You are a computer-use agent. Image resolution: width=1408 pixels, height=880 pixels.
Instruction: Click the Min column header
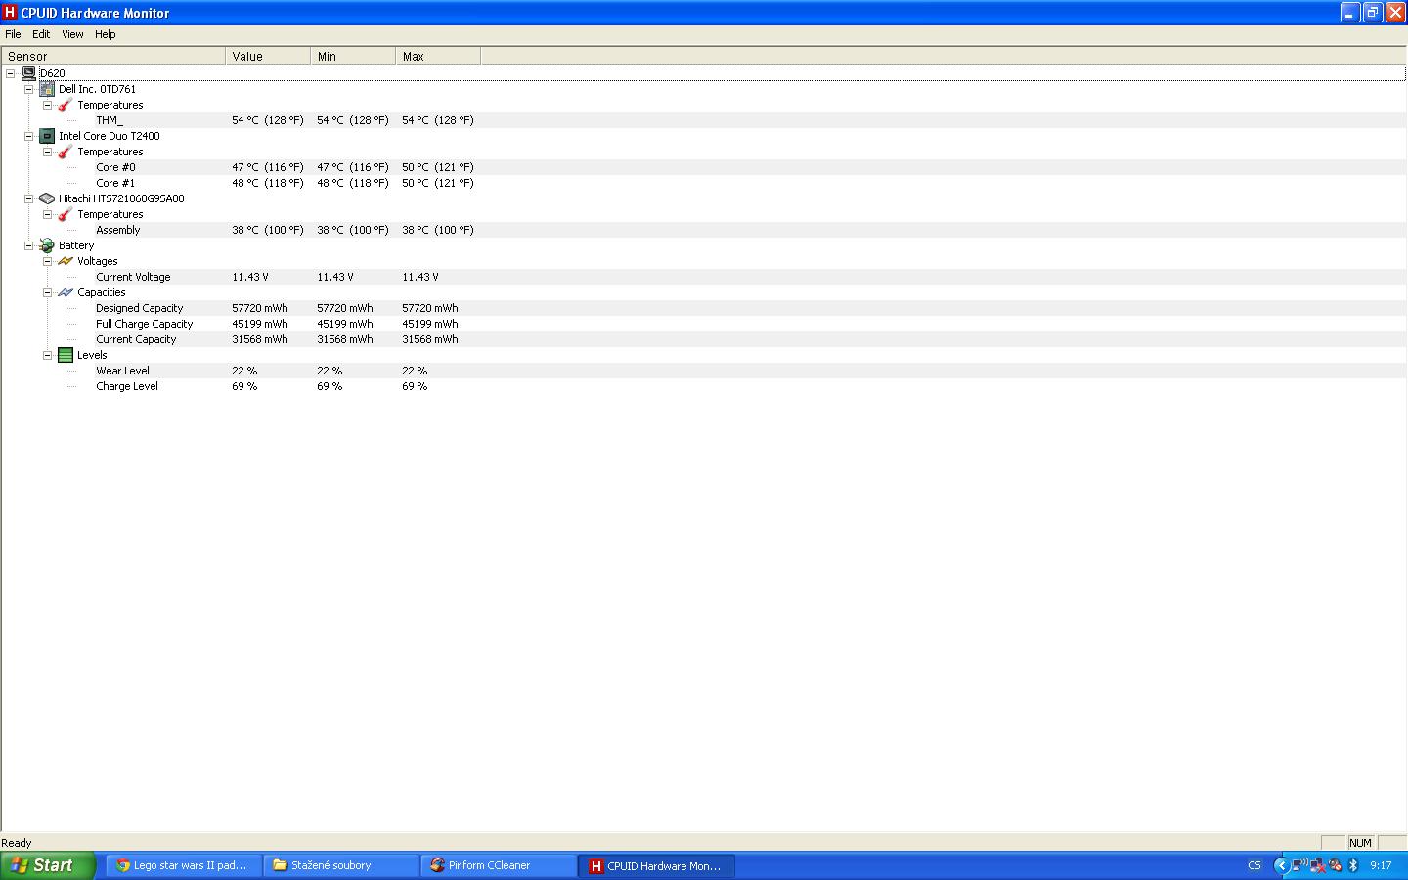coord(353,56)
